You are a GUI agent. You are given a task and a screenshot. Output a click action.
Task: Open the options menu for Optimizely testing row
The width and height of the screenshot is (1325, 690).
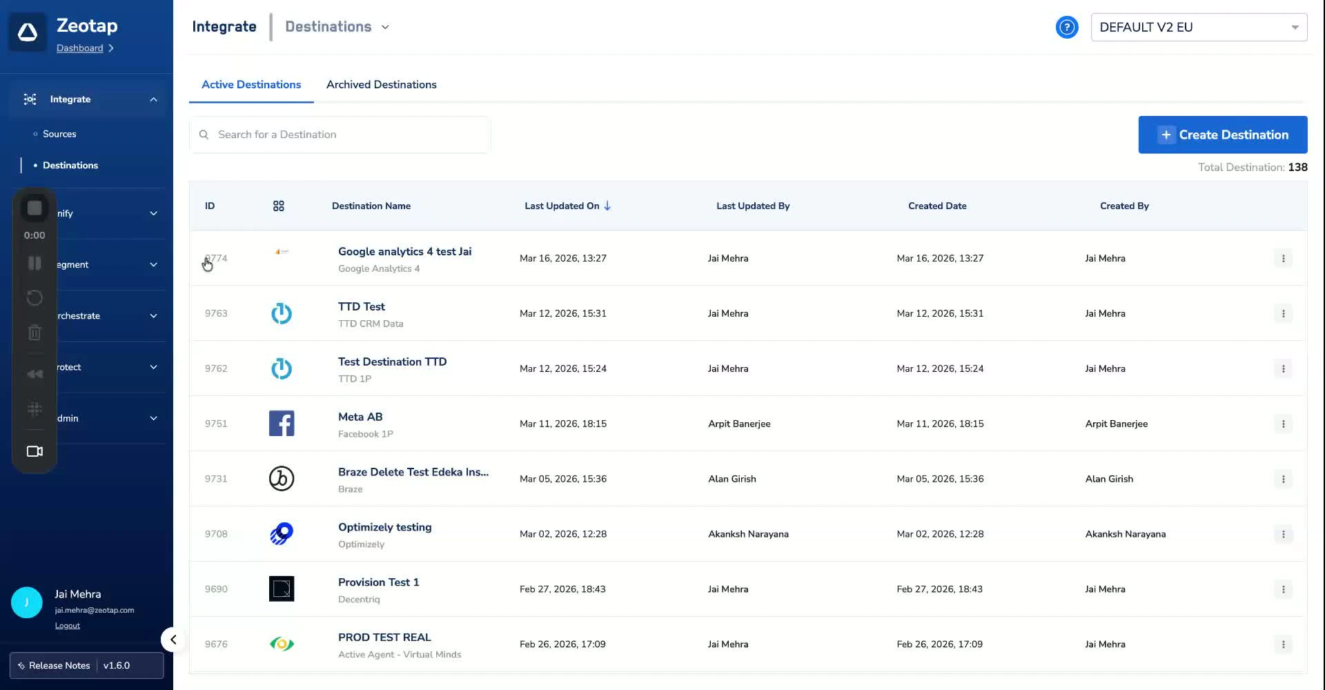[x=1283, y=534]
